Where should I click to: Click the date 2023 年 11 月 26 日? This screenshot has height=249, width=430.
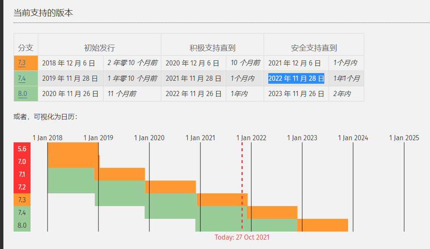tap(296, 93)
